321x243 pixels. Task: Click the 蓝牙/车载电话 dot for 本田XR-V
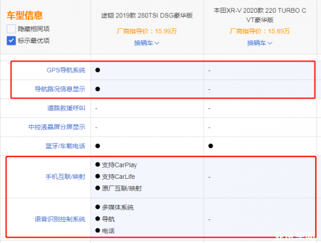pos(211,146)
